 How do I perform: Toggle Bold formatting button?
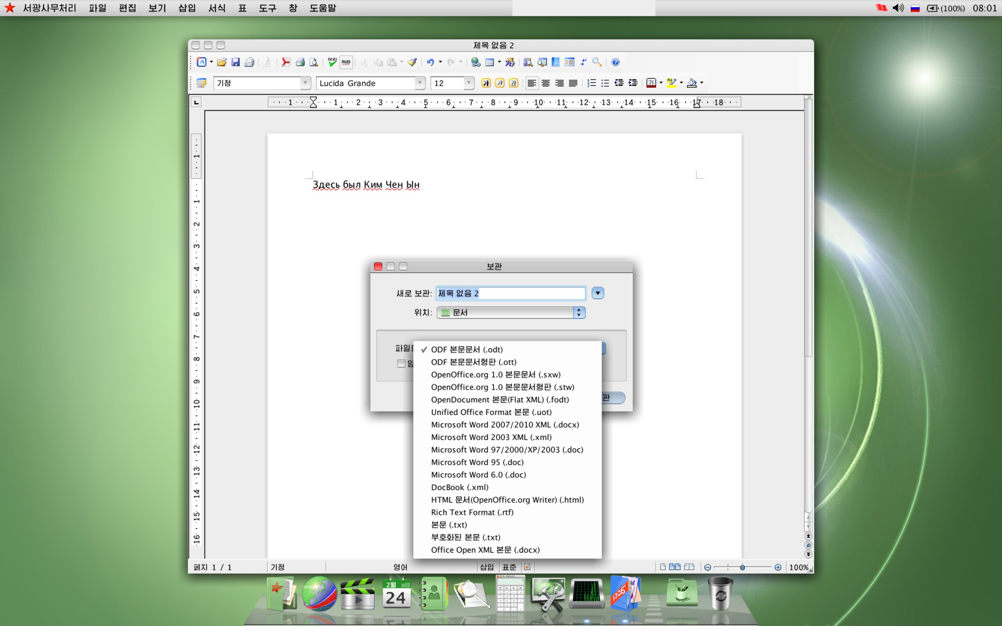point(486,83)
